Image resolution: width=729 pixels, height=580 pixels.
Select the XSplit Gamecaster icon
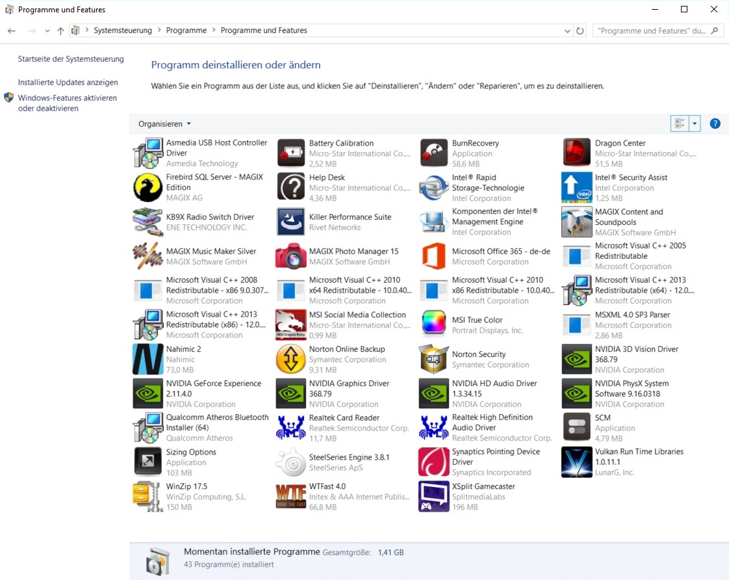click(x=434, y=496)
